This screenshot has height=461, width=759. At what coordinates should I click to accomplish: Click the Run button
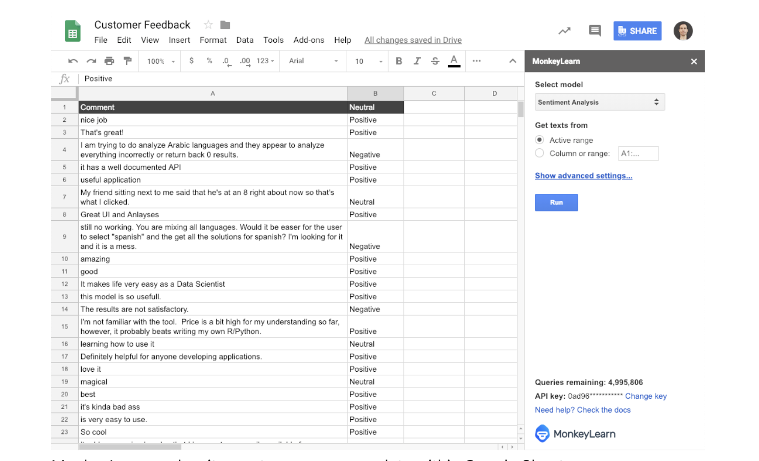click(x=556, y=202)
